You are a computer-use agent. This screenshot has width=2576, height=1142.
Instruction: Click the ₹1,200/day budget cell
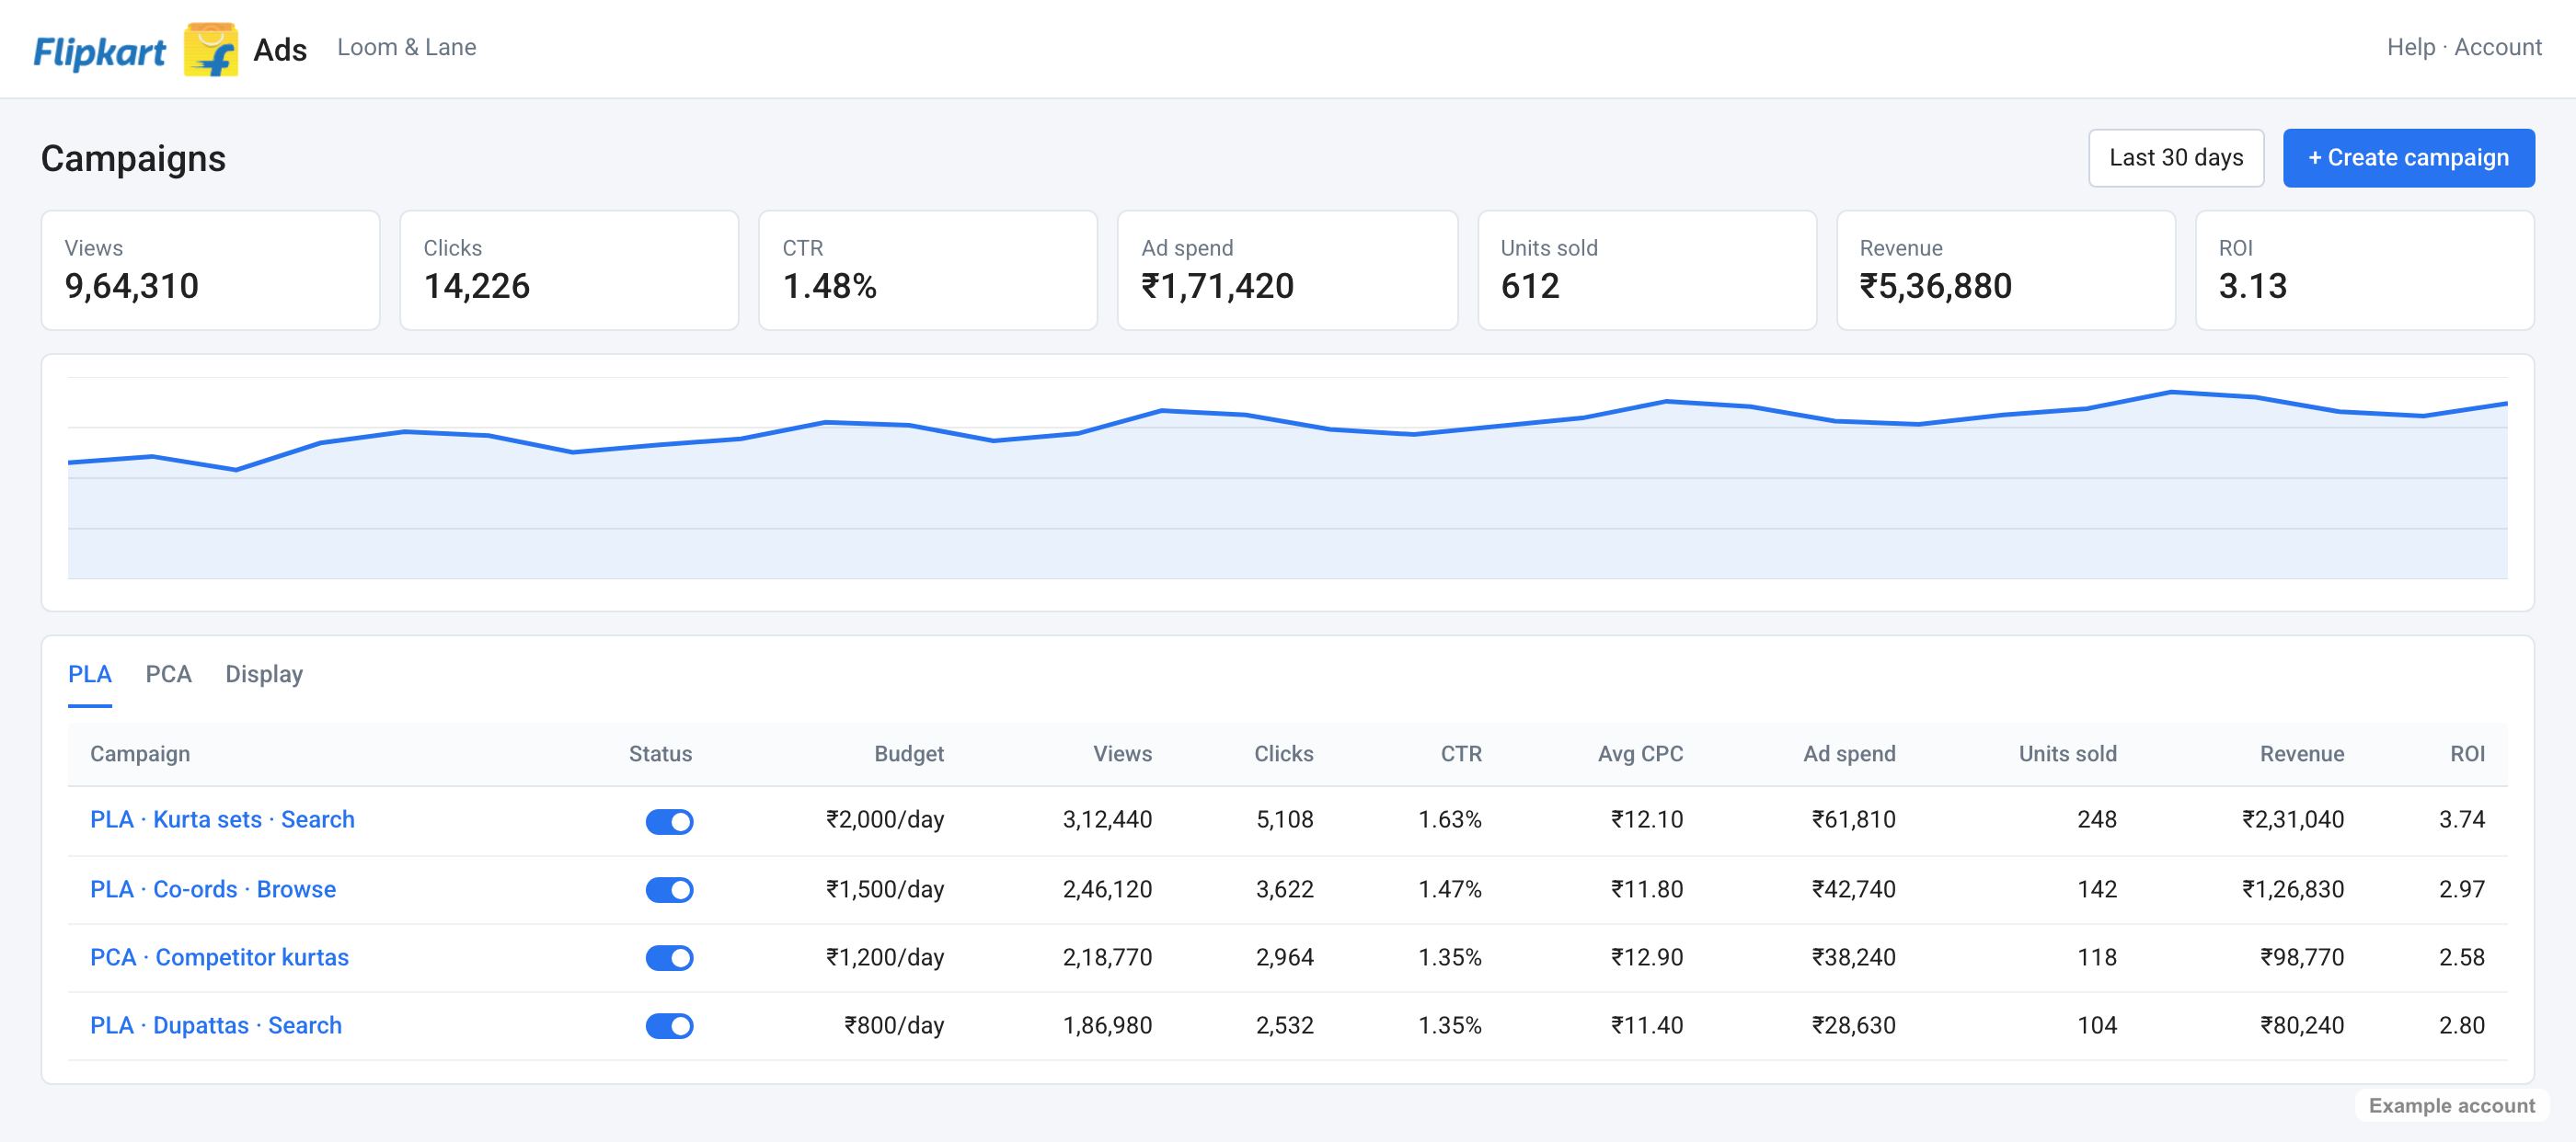885,957
